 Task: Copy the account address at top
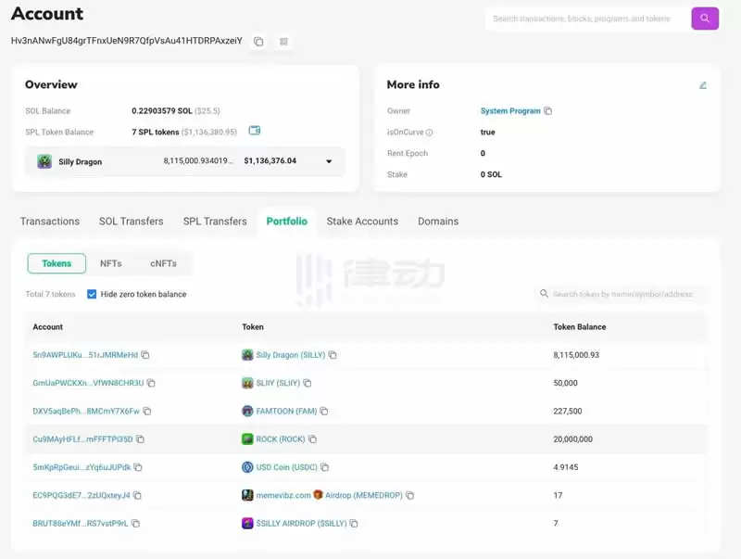pyautogui.click(x=258, y=42)
